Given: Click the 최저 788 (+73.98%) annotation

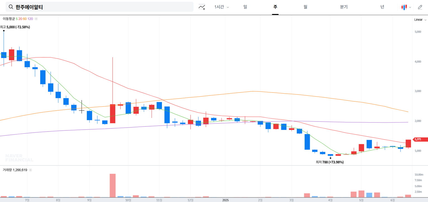Looking at the screenshot, I should pyautogui.click(x=330, y=162).
